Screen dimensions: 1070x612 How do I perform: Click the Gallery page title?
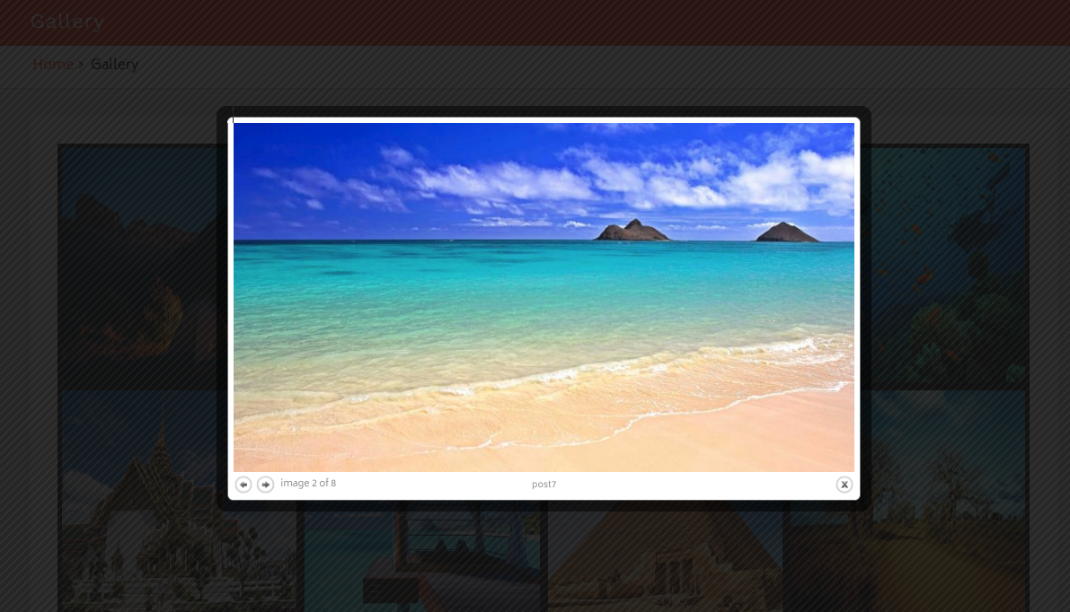coord(66,22)
